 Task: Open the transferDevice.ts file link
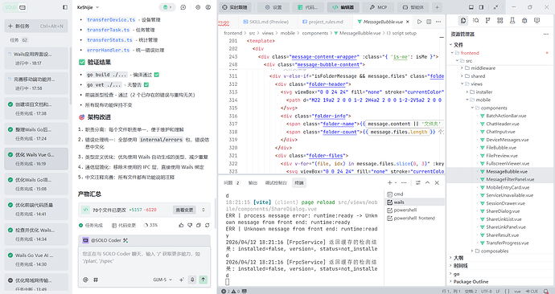click(111, 20)
